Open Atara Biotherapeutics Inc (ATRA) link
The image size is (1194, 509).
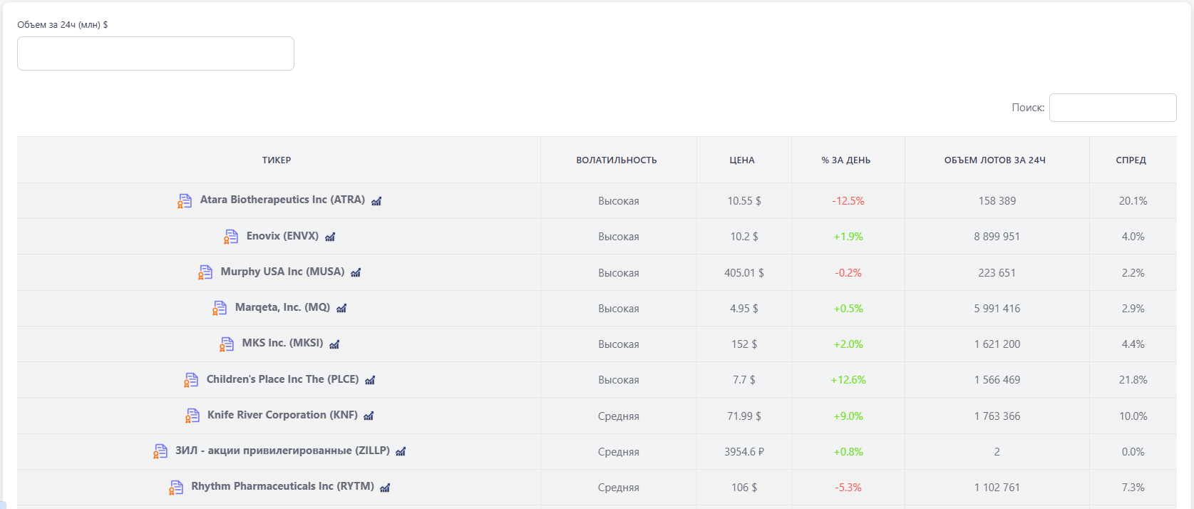(282, 200)
